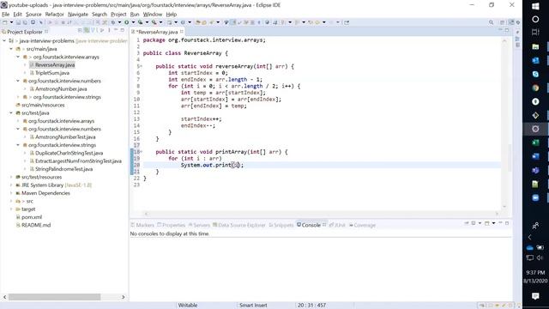Open the Windows notification center icon

(x=535, y=296)
